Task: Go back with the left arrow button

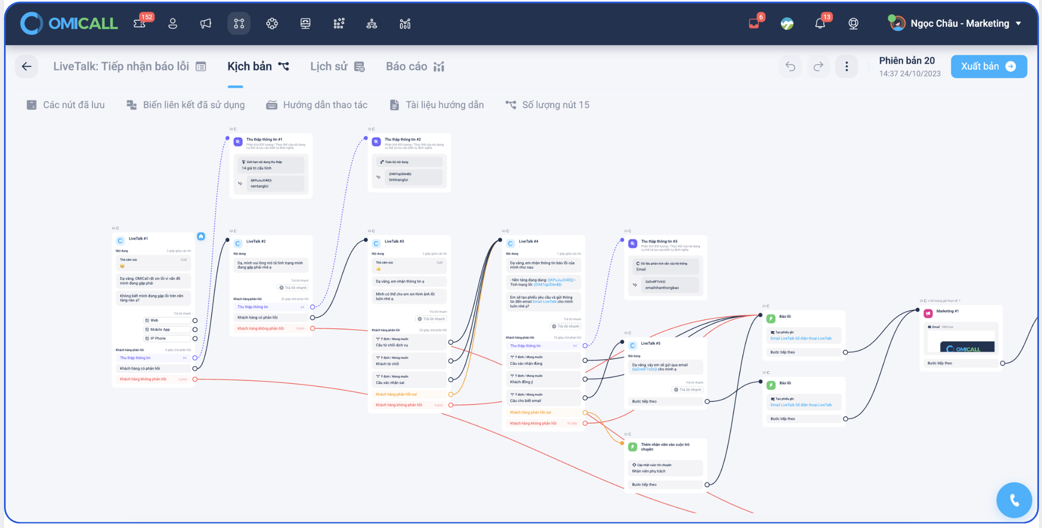Action: click(x=27, y=66)
